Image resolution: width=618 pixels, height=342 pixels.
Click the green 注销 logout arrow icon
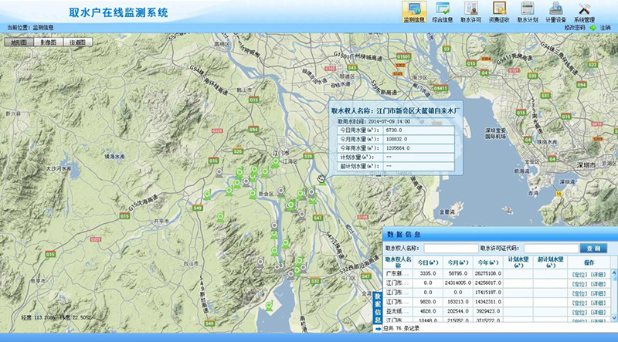pyautogui.click(x=593, y=27)
